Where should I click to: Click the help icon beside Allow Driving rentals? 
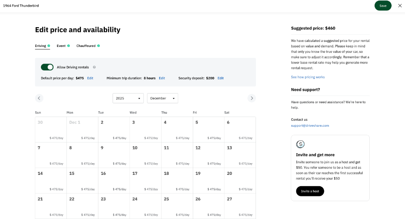(94, 67)
